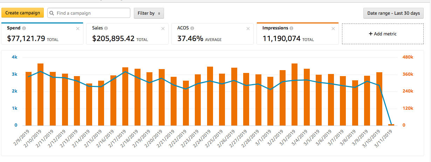Image resolution: width=431 pixels, height=162 pixels.
Task: Open the Date range - Last 30 days selector
Action: click(394, 13)
